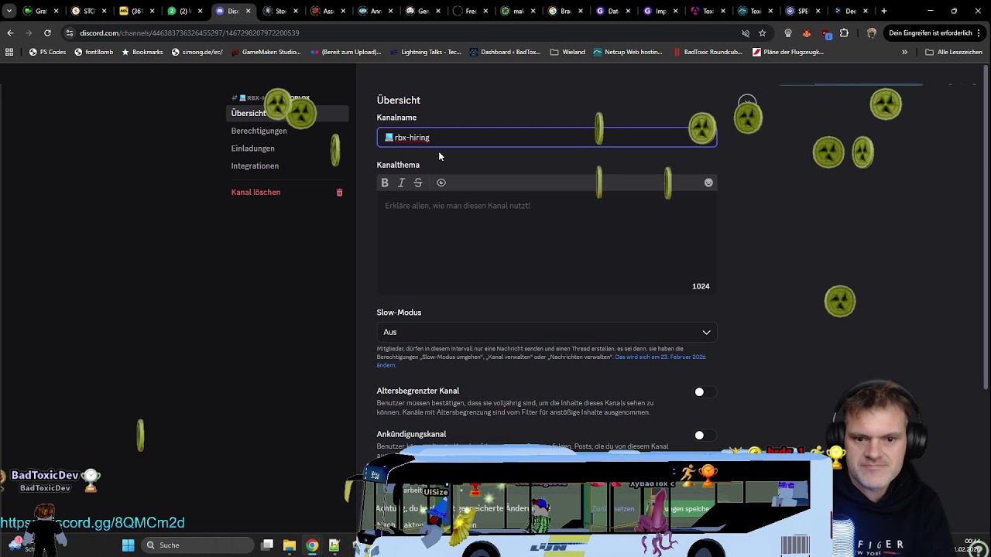
Task: Expand the browser tab search dropdown
Action: [x=9, y=11]
